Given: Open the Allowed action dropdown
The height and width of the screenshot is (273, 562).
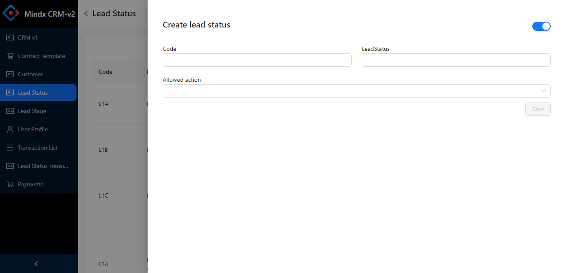Looking at the screenshot, I should pyautogui.click(x=356, y=91).
